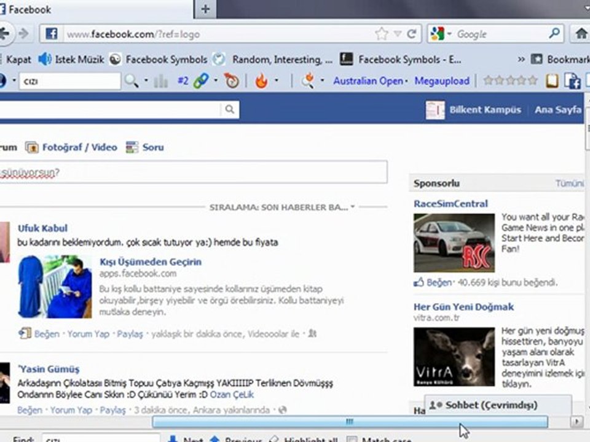
Task: Open the dropdown arrow next to flame icon
Action: click(277, 80)
